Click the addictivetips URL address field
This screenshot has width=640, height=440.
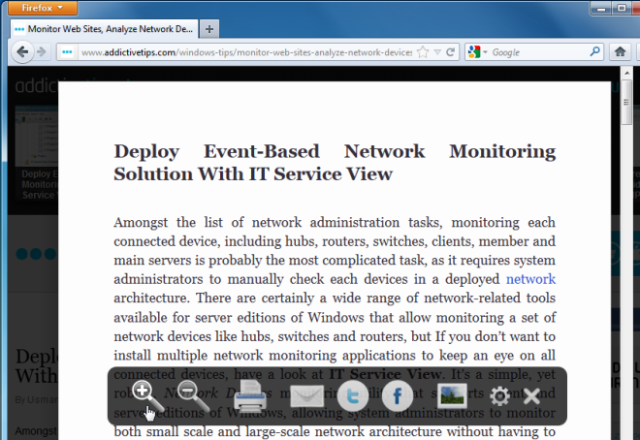tap(246, 52)
